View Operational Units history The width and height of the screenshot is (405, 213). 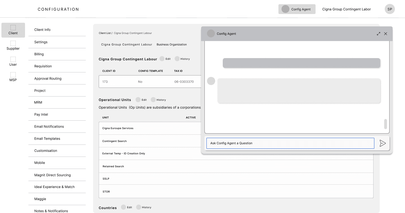[x=158, y=100]
